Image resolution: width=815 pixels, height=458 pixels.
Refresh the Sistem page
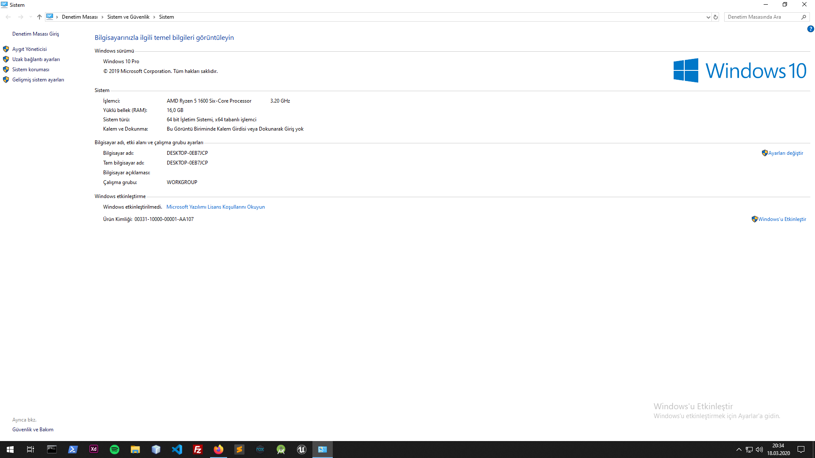[716, 17]
